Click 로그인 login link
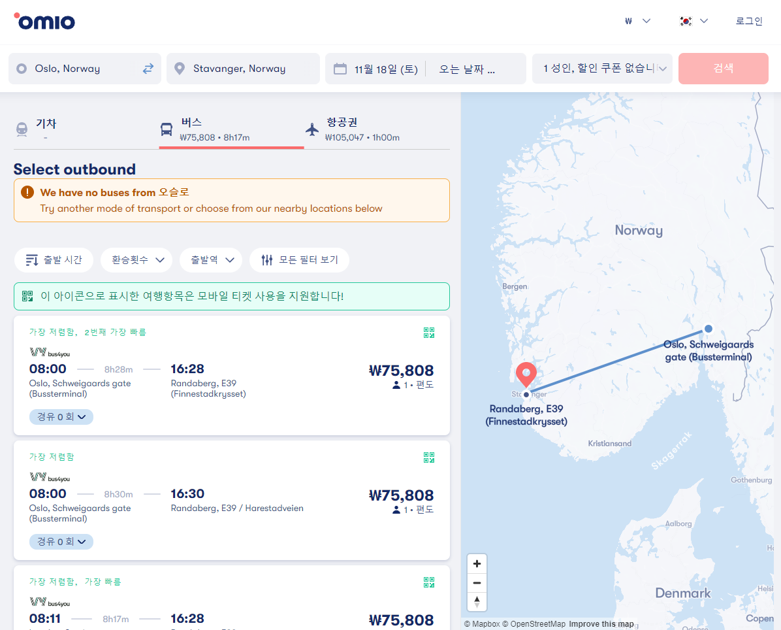 click(748, 21)
